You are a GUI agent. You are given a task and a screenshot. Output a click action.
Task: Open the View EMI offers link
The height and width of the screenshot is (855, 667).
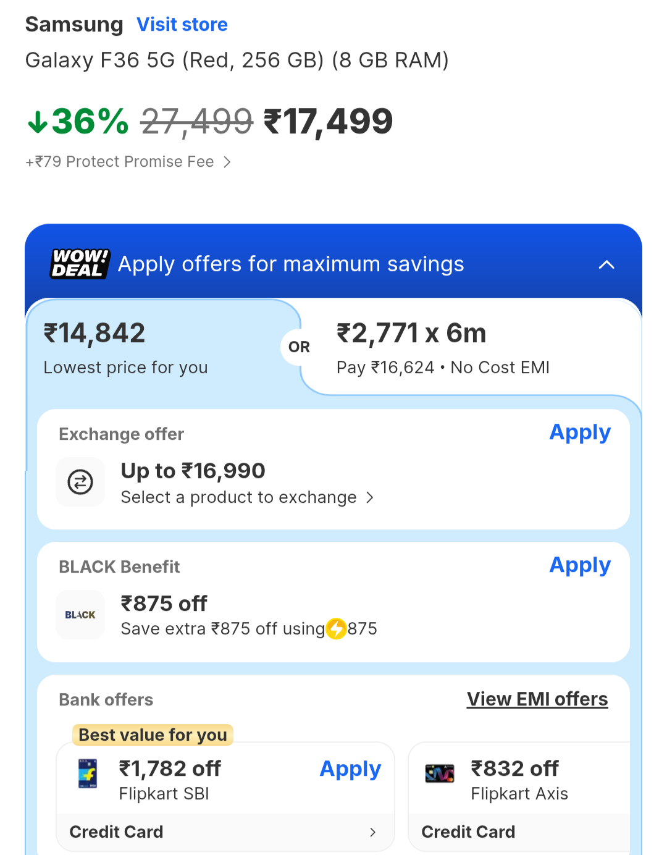[x=537, y=699]
